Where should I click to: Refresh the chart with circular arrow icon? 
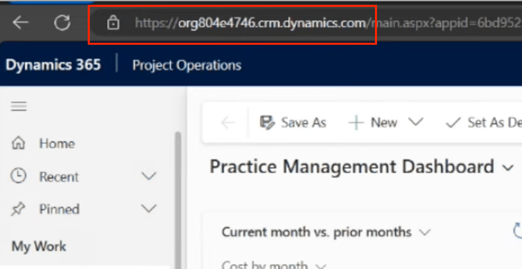tap(517, 230)
